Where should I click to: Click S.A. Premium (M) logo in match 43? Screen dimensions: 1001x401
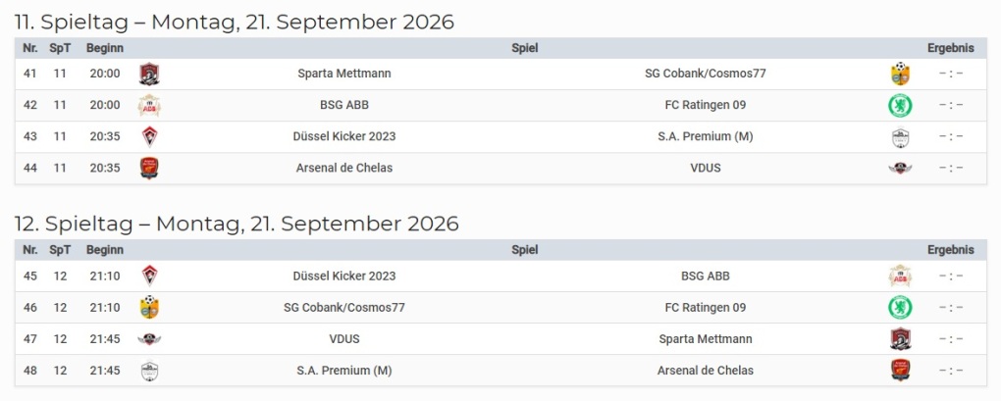900,136
